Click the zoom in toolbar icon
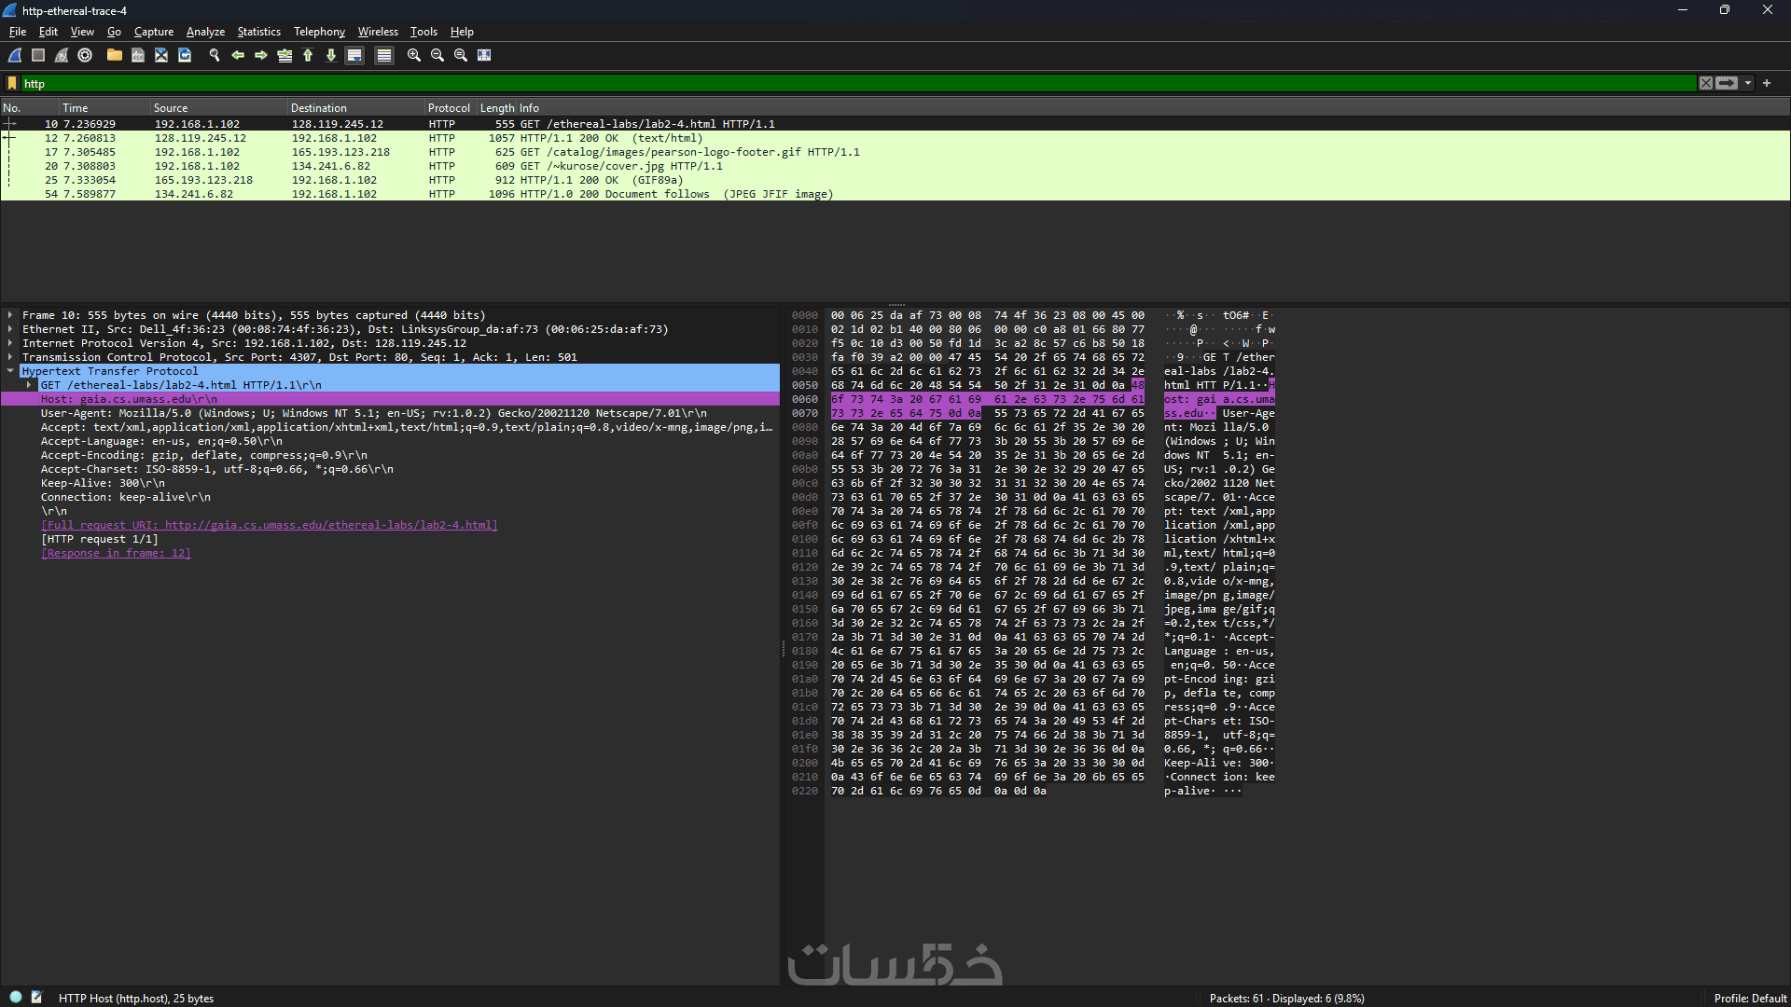Image resolution: width=1791 pixels, height=1007 pixels. [414, 55]
